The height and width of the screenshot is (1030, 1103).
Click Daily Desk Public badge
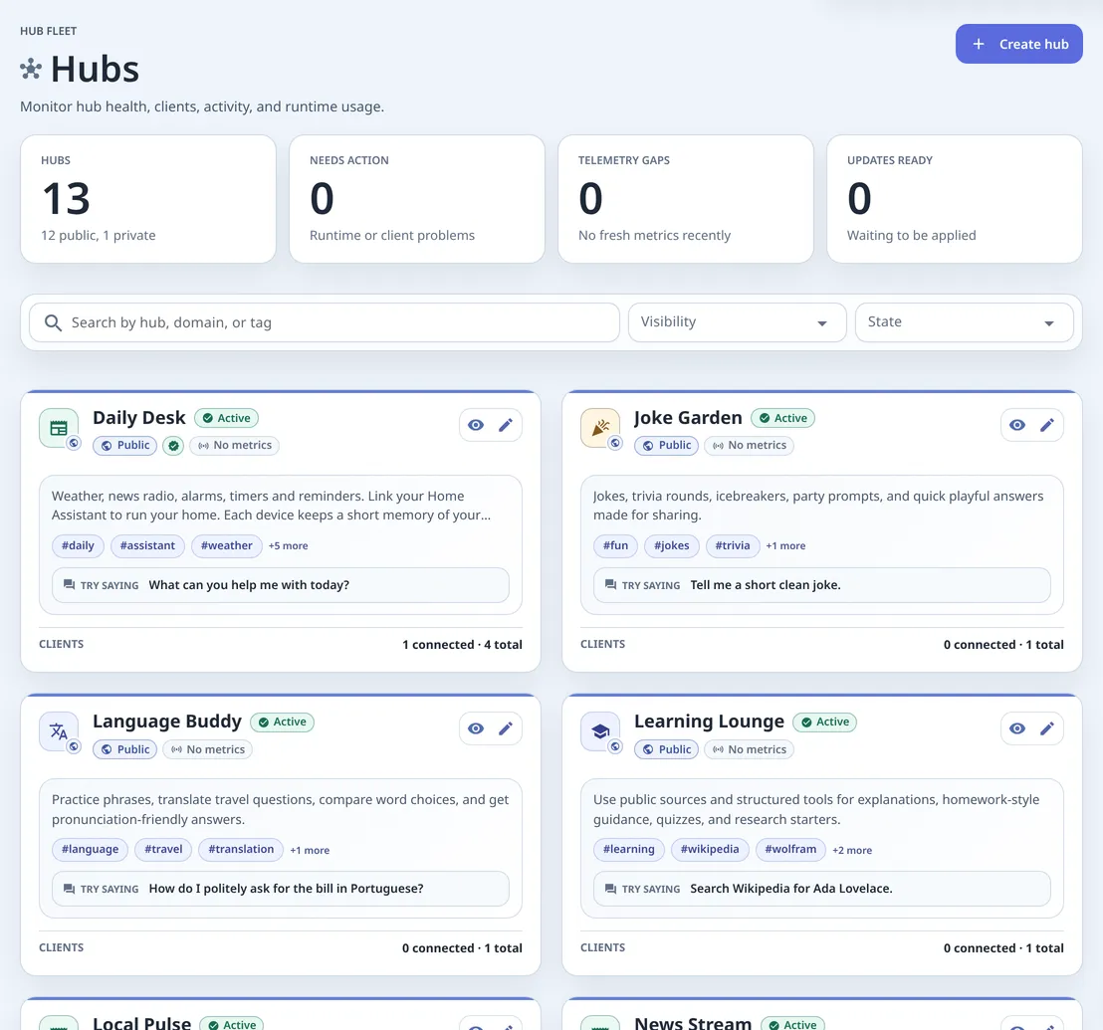pos(125,446)
